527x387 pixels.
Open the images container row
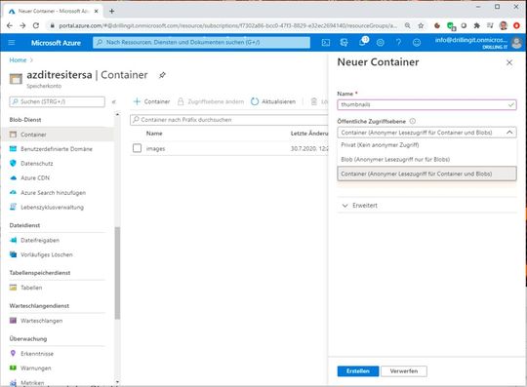click(155, 149)
